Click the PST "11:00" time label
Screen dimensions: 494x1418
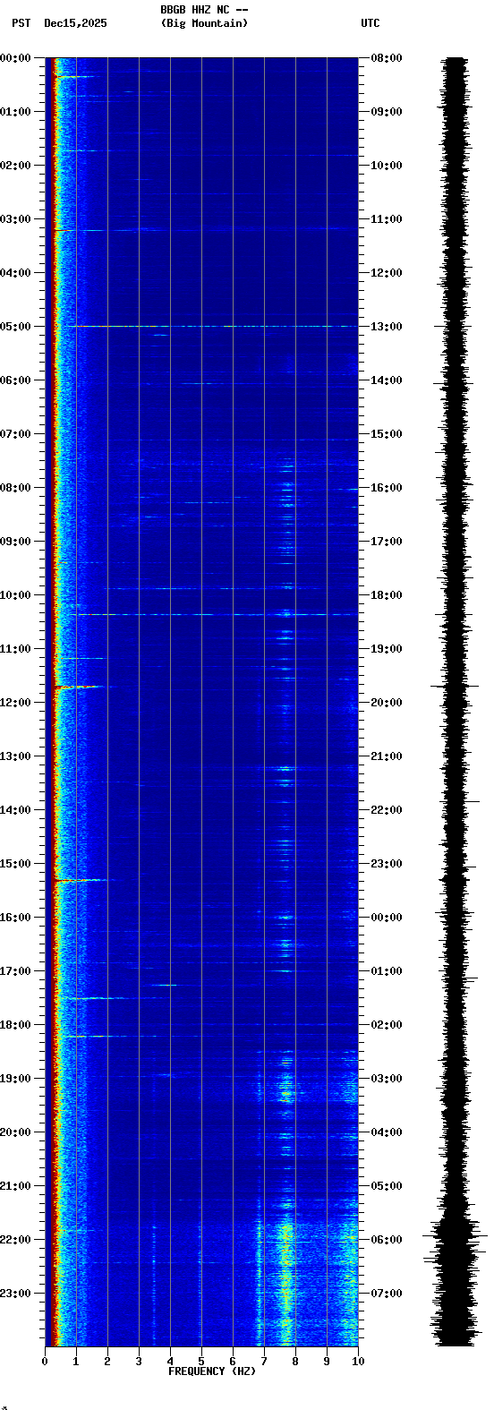15,649
